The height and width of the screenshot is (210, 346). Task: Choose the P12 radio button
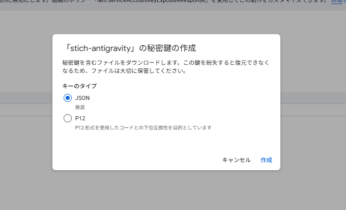68,118
